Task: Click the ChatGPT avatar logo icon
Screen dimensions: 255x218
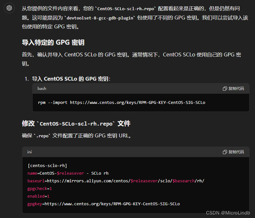Action: (x=9, y=8)
